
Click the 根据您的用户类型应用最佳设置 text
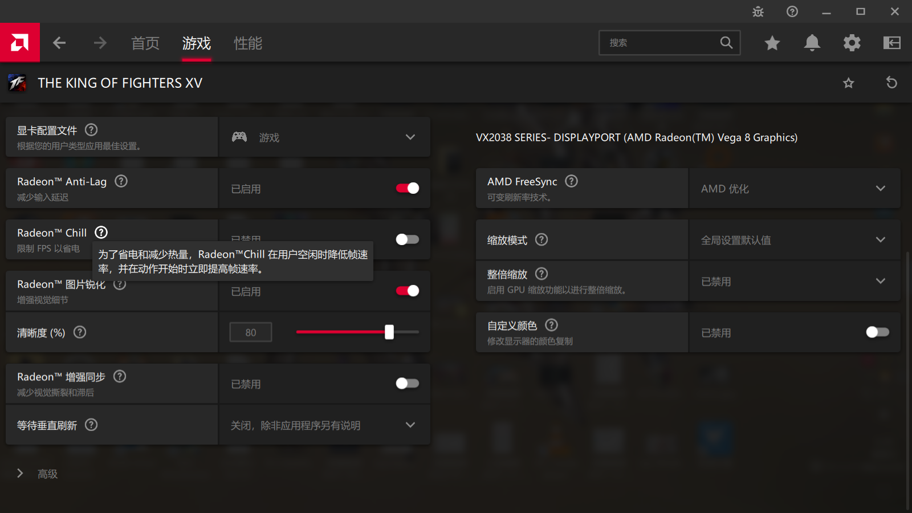point(79,146)
